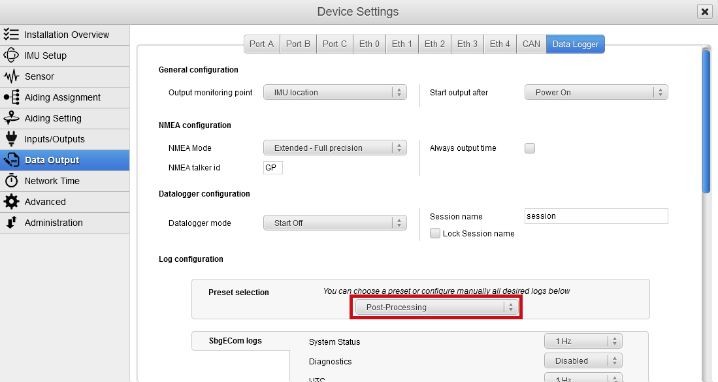Click the vertical scrollbar thumb

point(706,121)
